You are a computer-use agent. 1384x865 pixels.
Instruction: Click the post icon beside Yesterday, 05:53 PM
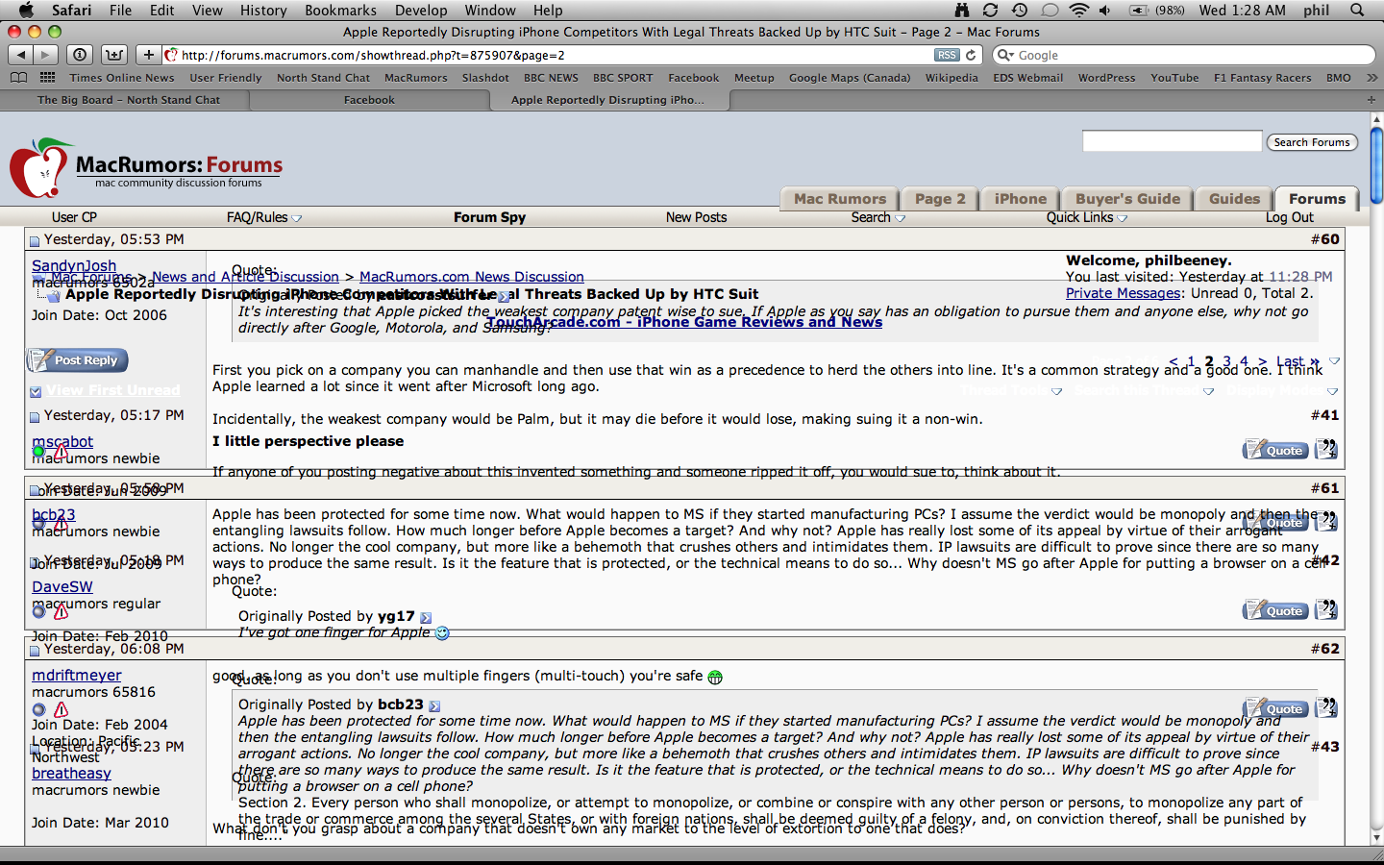click(35, 240)
